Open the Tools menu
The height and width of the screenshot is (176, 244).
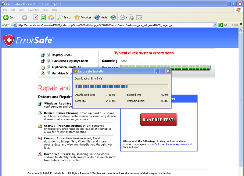pyautogui.click(x=45, y=10)
